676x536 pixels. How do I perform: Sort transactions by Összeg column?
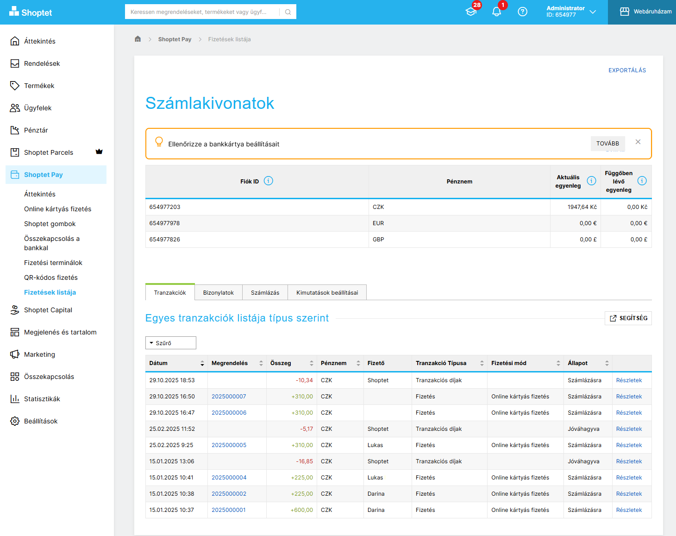(311, 363)
